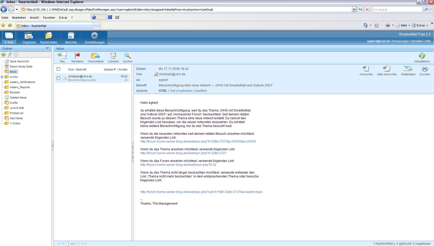434x246 pixels.
Task: Create a new message with Neu
Action: click(x=62, y=57)
